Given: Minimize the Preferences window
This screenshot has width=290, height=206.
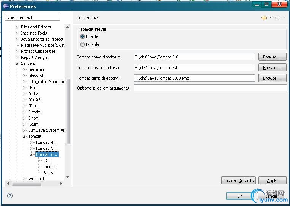Looking at the screenshot, I should [x=257, y=5].
